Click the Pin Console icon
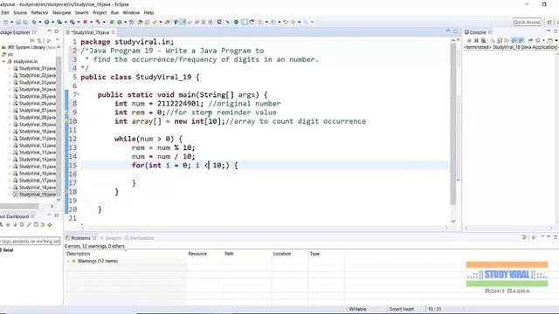This screenshot has height=314, width=559. tap(530, 41)
